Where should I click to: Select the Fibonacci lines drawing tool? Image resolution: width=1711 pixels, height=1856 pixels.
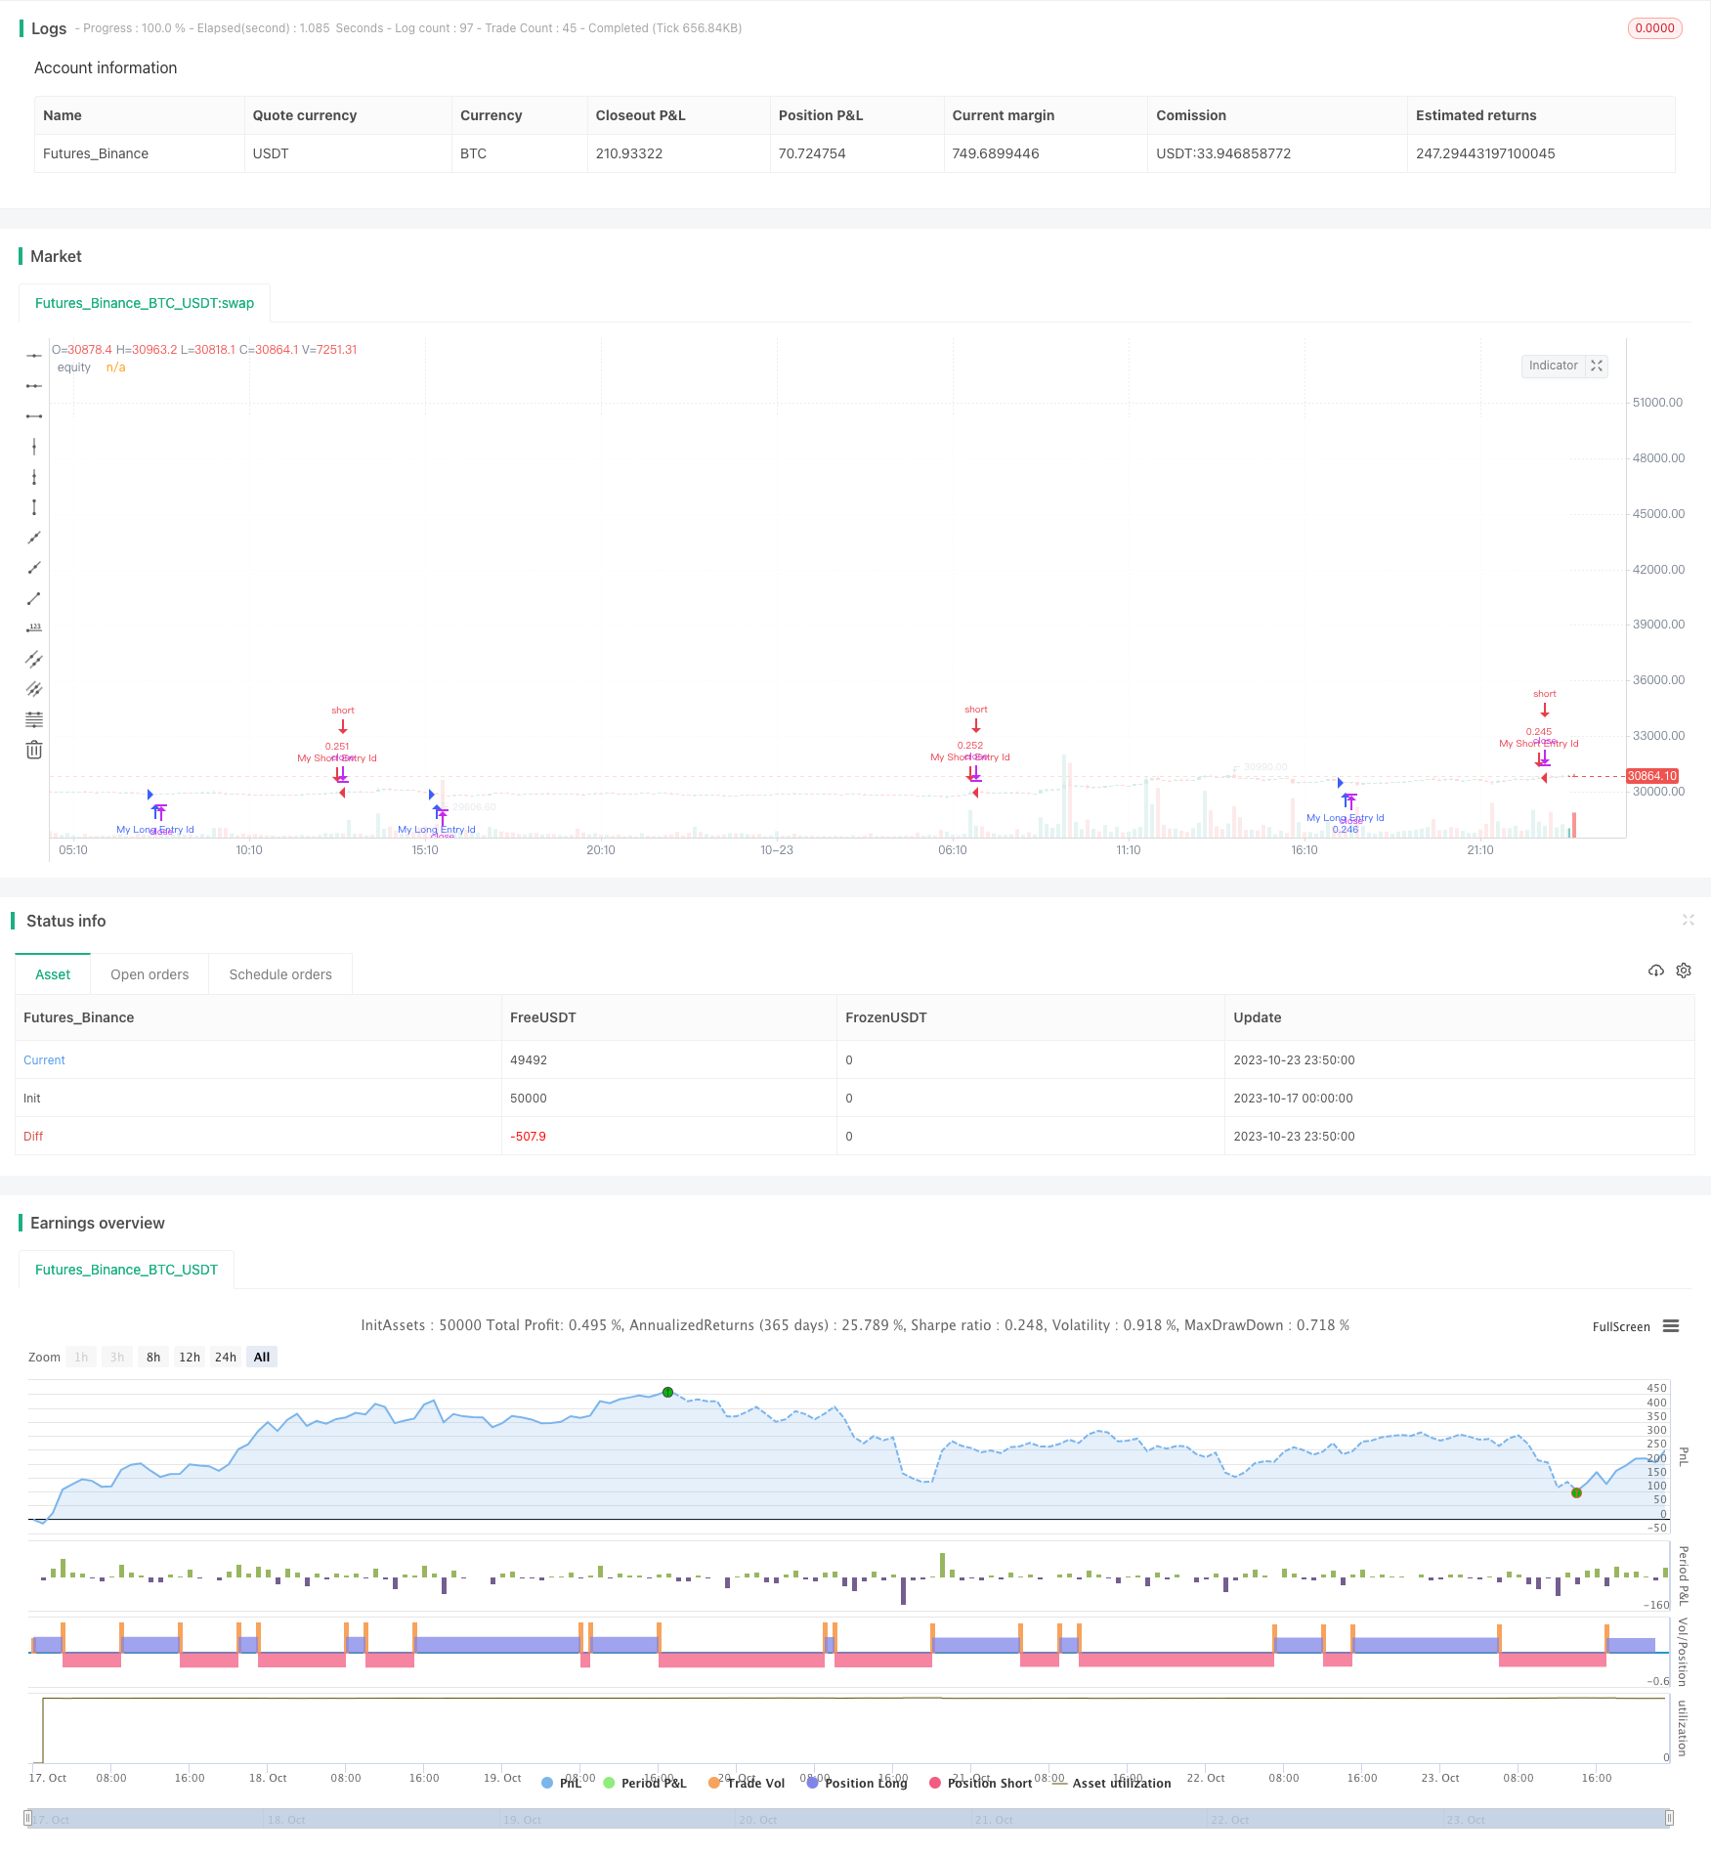coord(34,719)
